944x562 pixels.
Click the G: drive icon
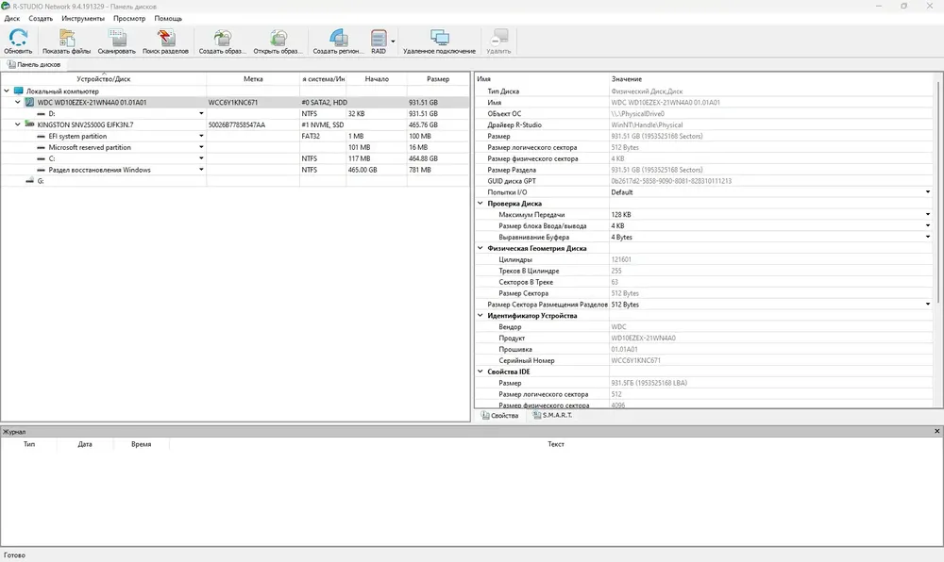tap(30, 181)
